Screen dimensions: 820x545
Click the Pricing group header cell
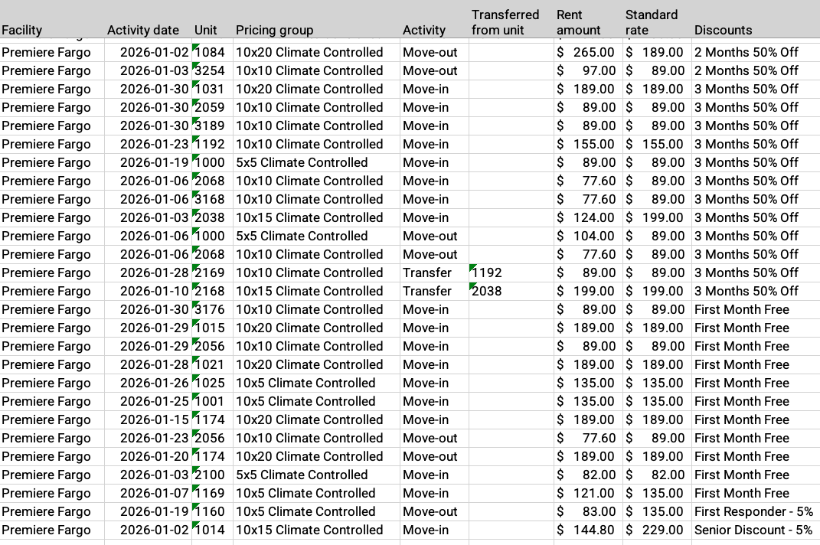click(275, 31)
